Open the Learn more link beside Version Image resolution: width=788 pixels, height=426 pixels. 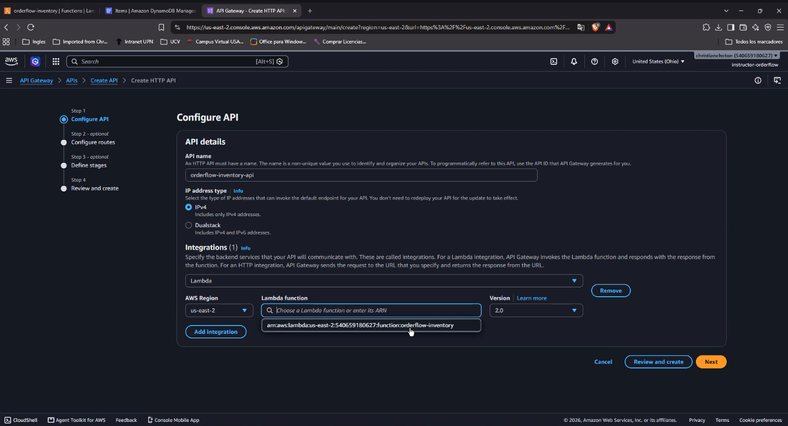[531, 298]
